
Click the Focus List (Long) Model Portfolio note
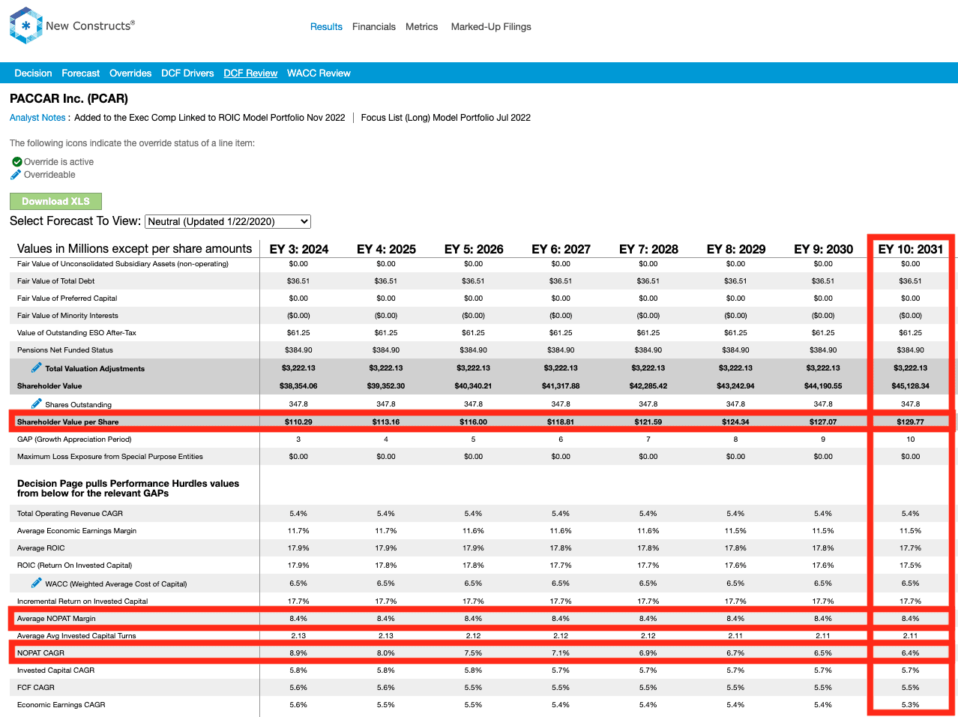click(446, 118)
